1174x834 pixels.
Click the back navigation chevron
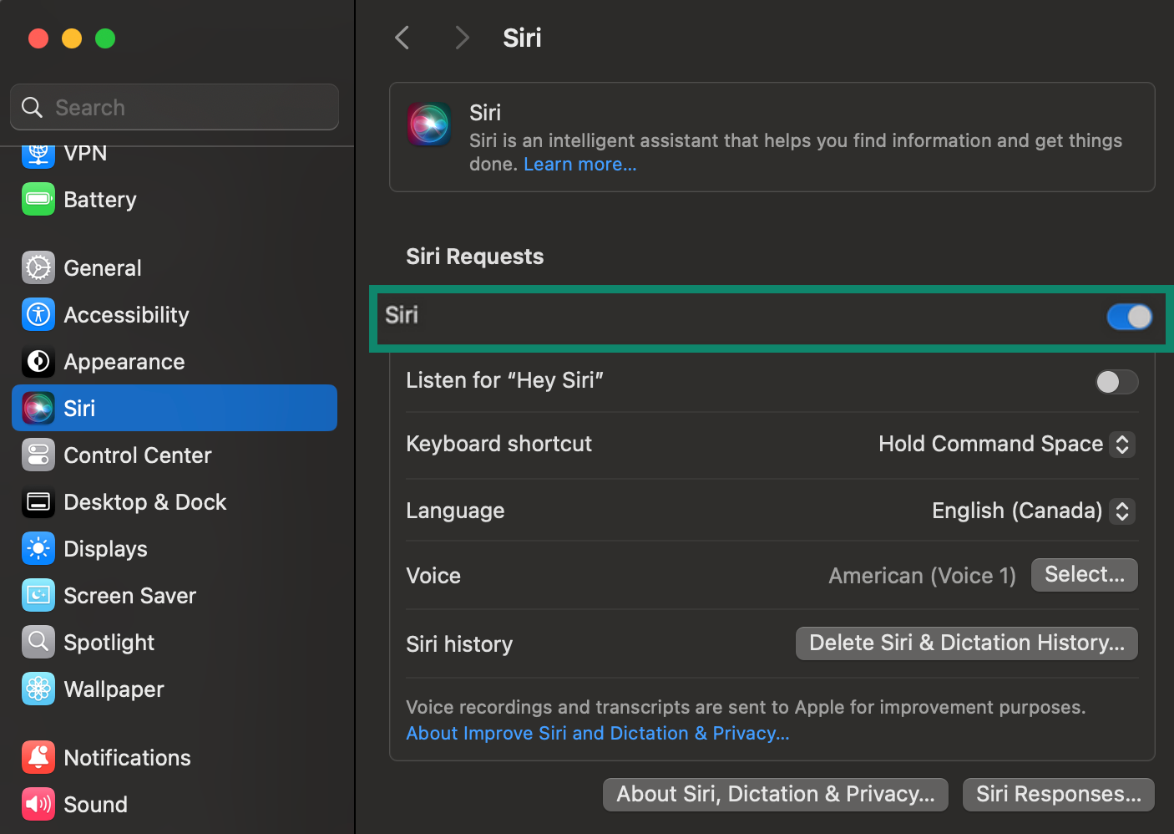coord(402,37)
